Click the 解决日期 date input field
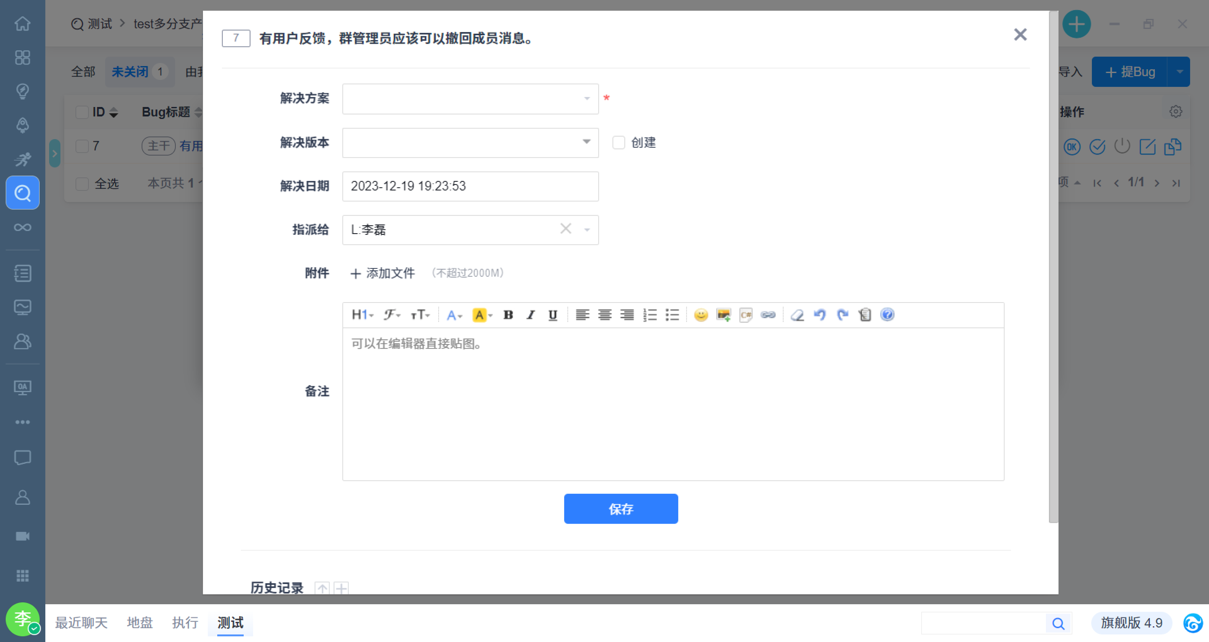 click(x=470, y=186)
